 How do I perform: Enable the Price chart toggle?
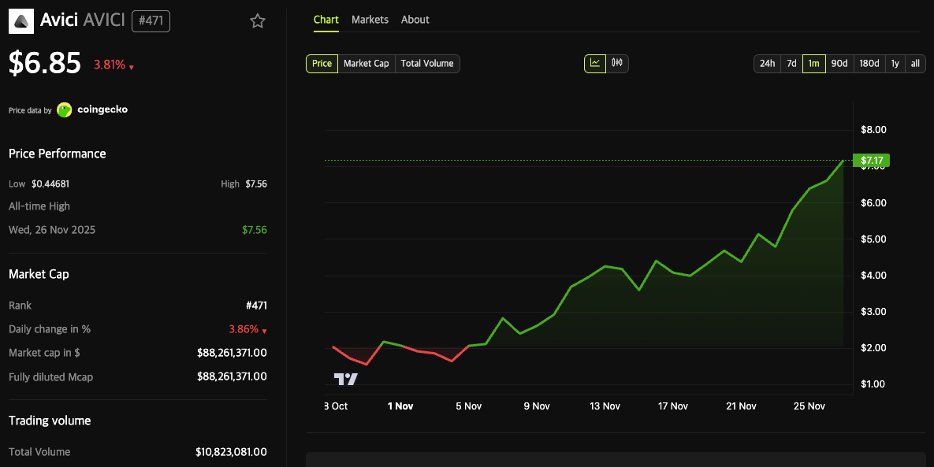click(321, 63)
